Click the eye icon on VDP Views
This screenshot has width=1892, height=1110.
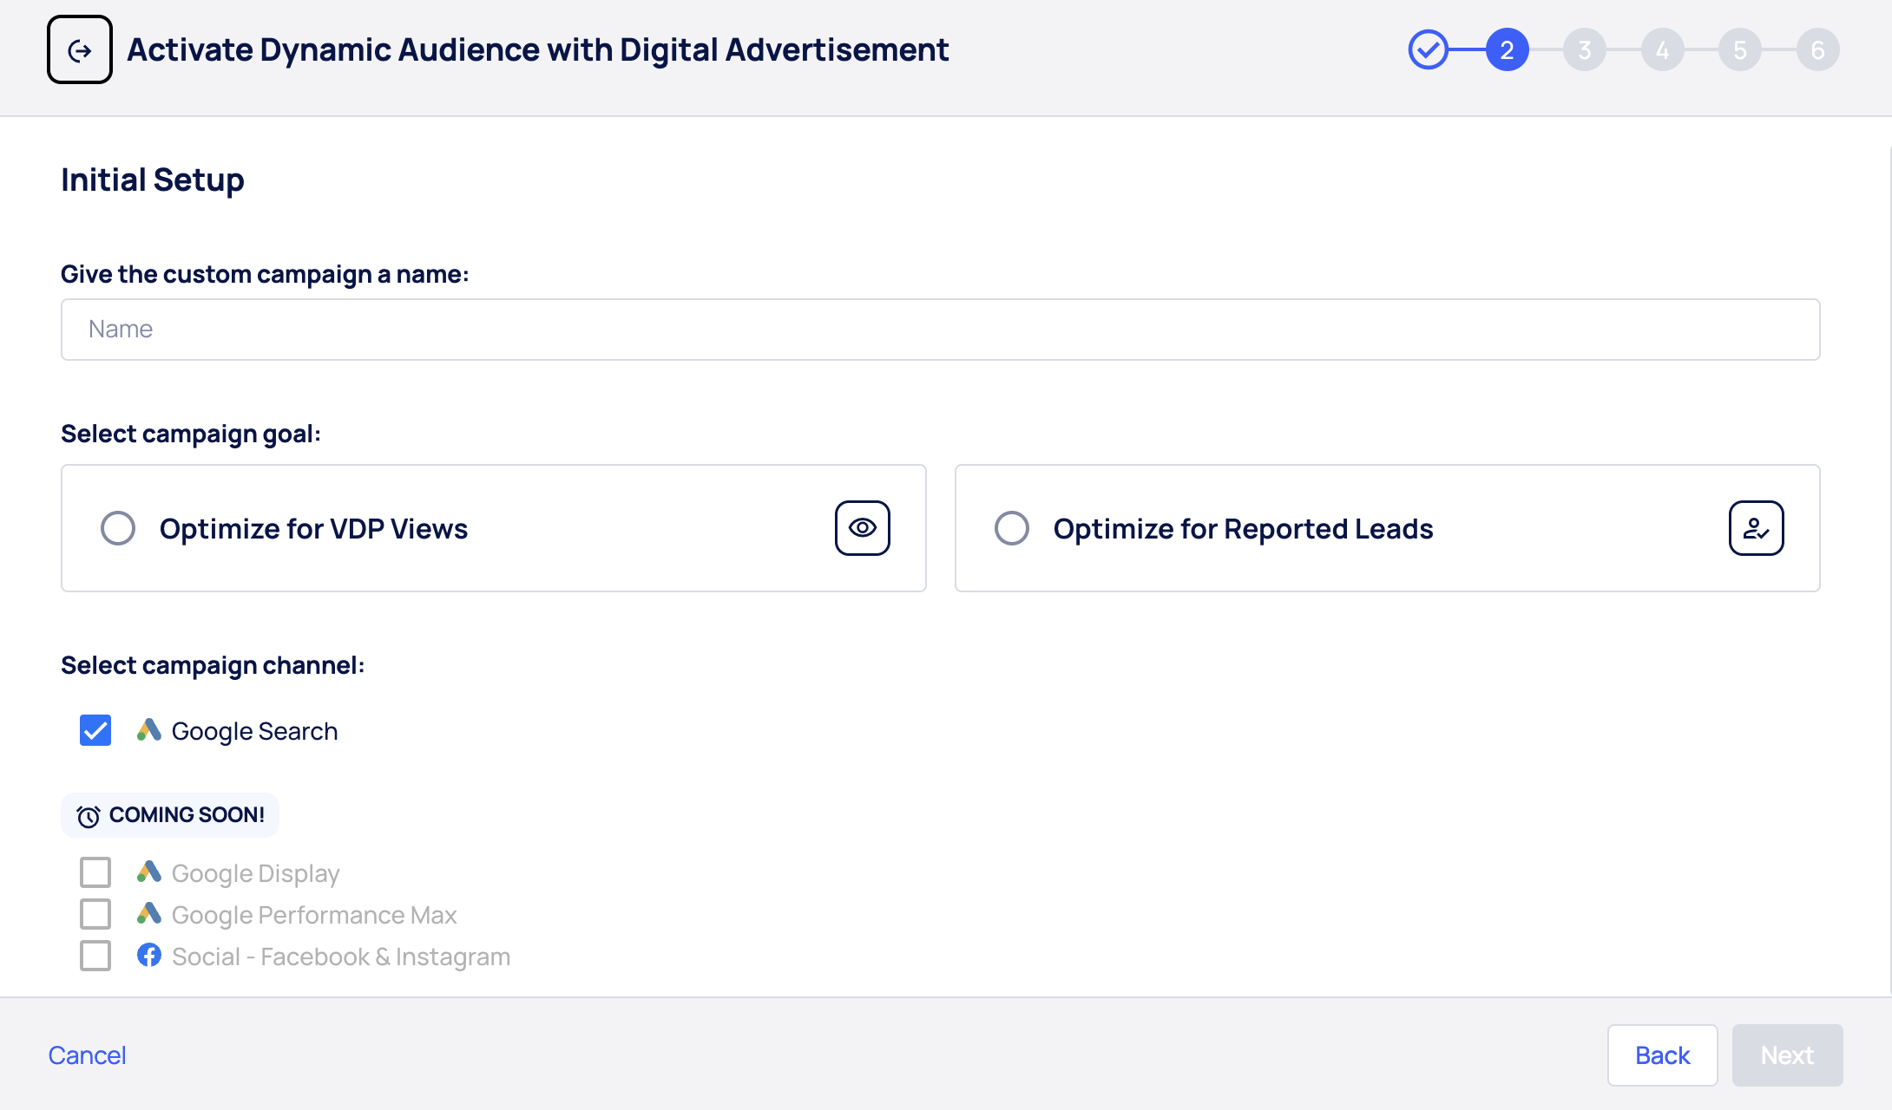click(862, 528)
